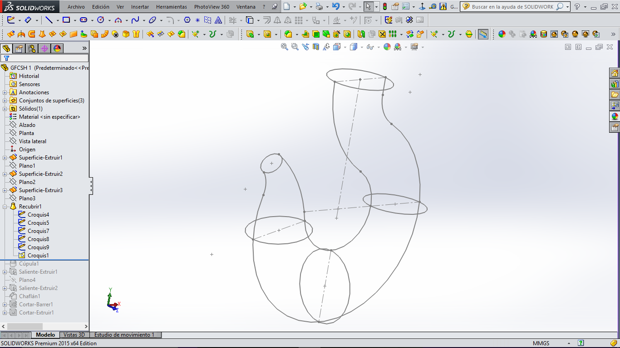Select the Line sketch tool
Image resolution: width=620 pixels, height=348 pixels.
[x=49, y=20]
